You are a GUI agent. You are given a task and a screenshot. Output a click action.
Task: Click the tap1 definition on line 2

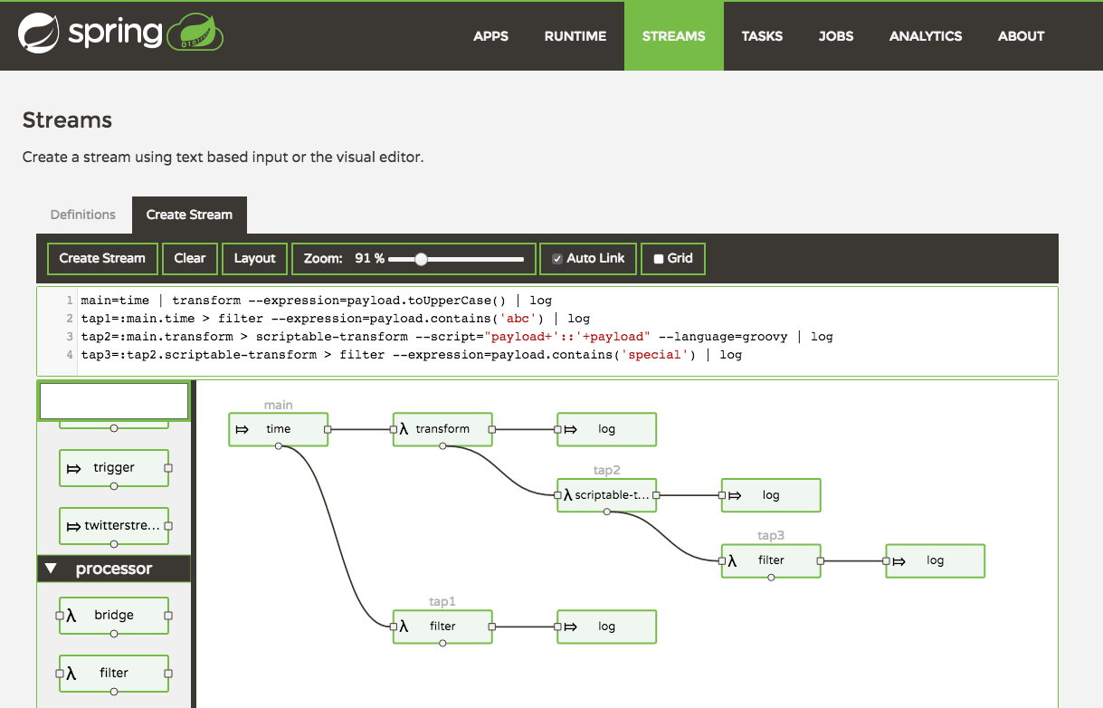click(336, 319)
